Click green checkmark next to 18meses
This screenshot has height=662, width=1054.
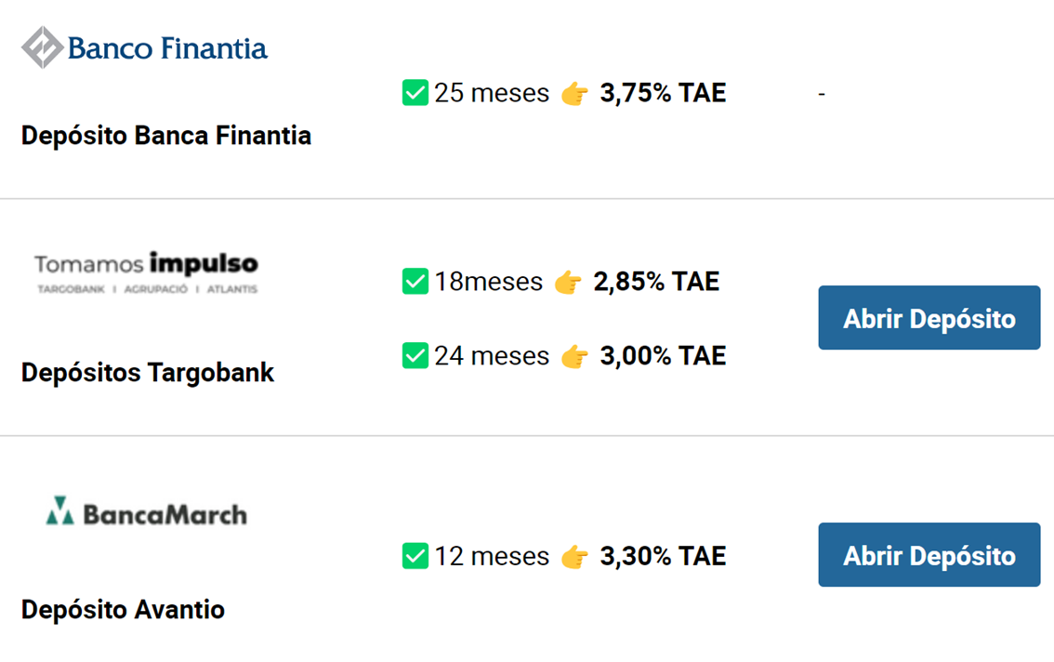[415, 281]
